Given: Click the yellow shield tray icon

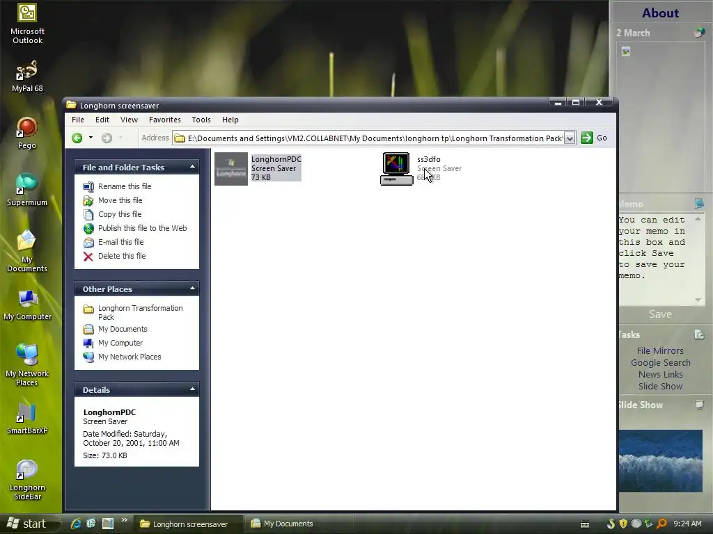Looking at the screenshot, I should coord(623,524).
